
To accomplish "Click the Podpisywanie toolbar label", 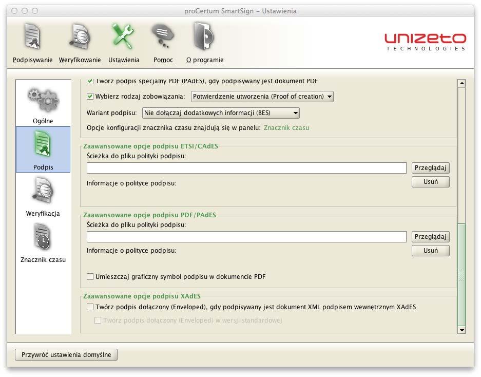I will point(32,60).
